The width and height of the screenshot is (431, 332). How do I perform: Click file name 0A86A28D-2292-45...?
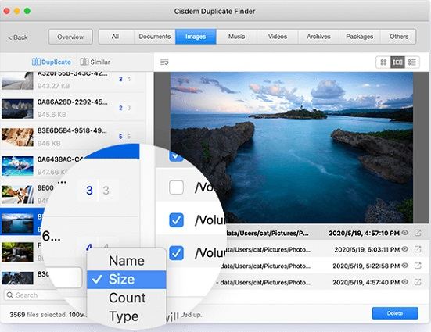coord(72,102)
